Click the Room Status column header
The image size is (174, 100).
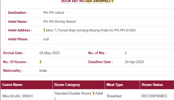[x=157, y=85]
